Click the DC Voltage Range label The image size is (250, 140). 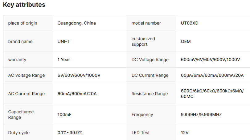[150, 60]
